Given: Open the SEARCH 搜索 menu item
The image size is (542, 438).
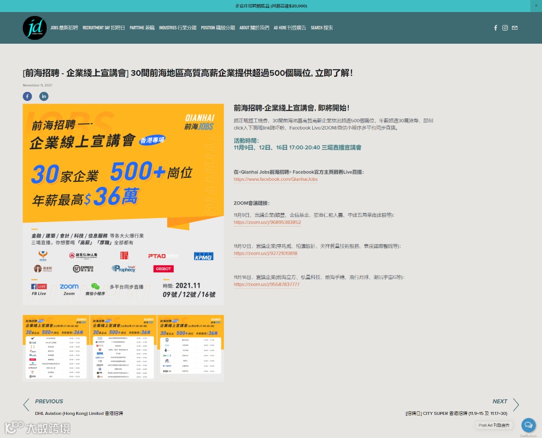Looking at the screenshot, I should click(322, 28).
